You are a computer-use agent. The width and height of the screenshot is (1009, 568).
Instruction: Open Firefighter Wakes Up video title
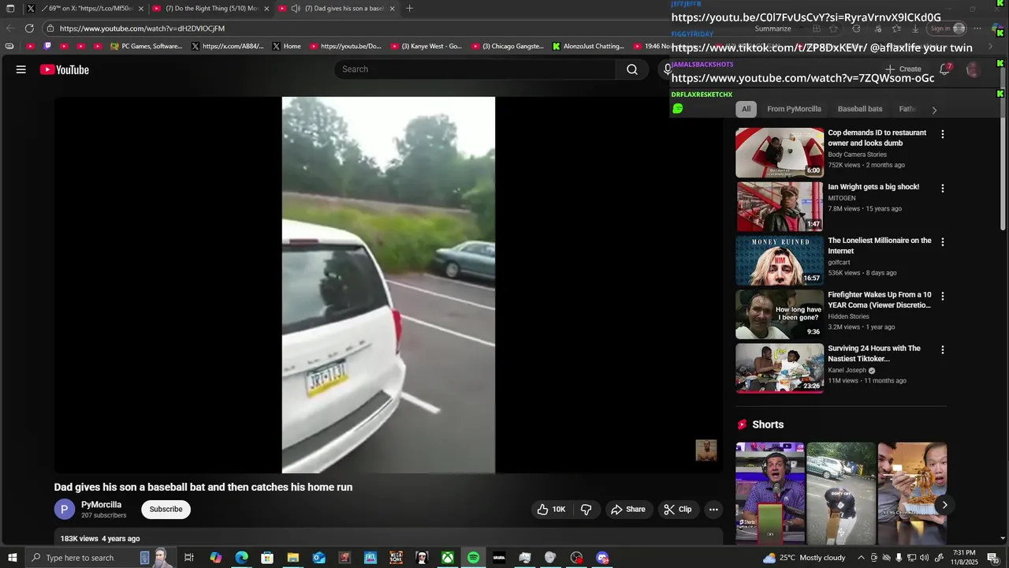[879, 300]
